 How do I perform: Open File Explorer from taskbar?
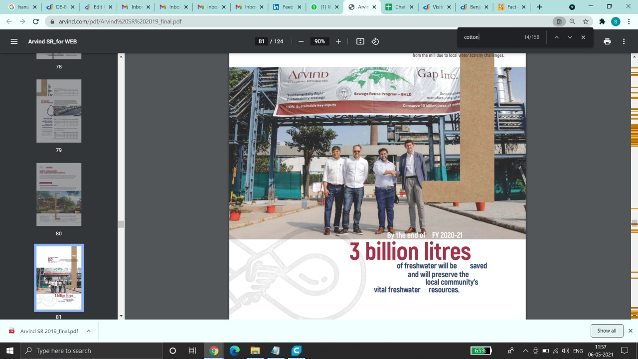[x=255, y=351]
